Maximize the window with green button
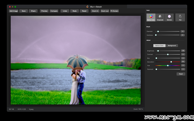 [15, 7]
